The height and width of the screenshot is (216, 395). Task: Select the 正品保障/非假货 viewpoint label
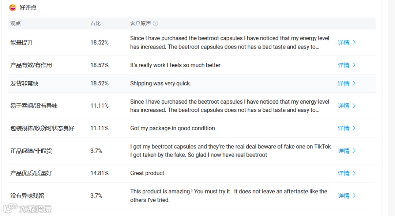[31, 151]
